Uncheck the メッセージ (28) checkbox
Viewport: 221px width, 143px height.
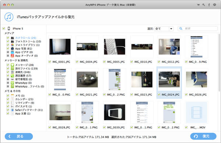[x=8, y=65]
